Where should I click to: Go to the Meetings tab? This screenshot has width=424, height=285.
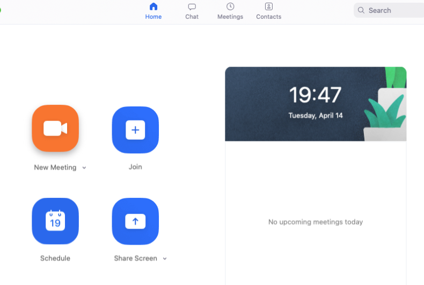pyautogui.click(x=230, y=11)
